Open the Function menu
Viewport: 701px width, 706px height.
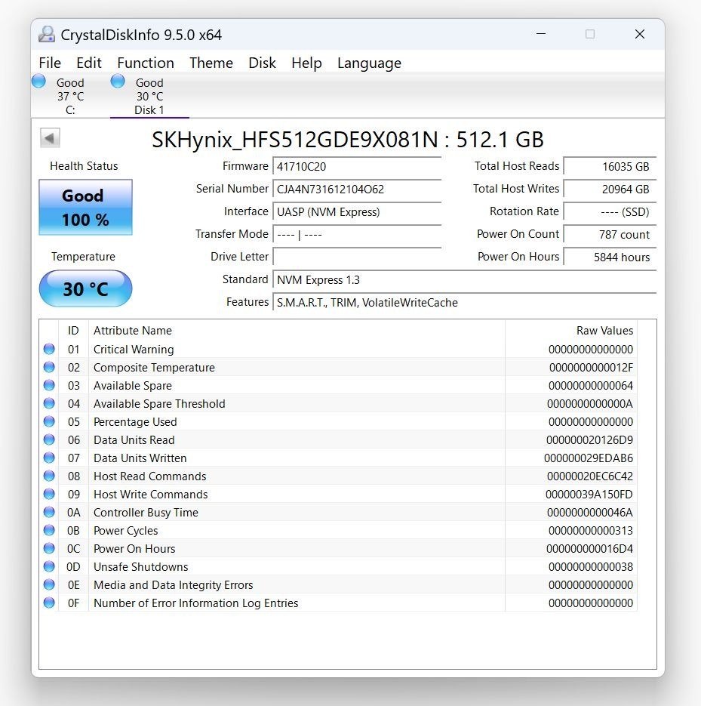tap(146, 63)
